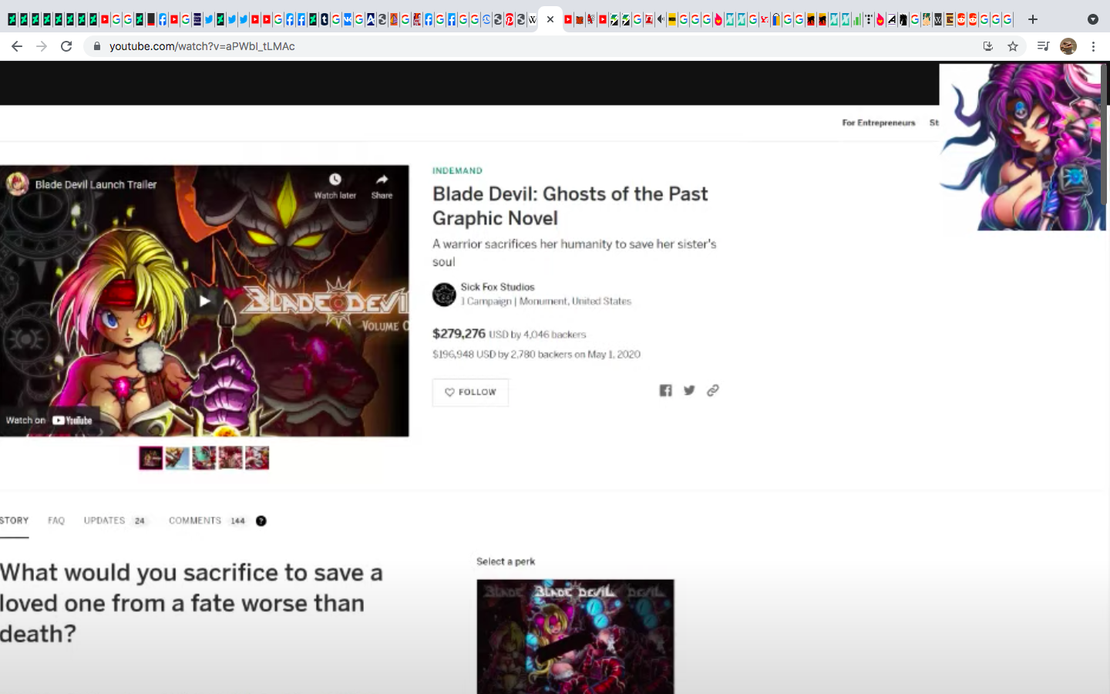
Task: Select the first gallery thumbnail
Action: point(151,458)
